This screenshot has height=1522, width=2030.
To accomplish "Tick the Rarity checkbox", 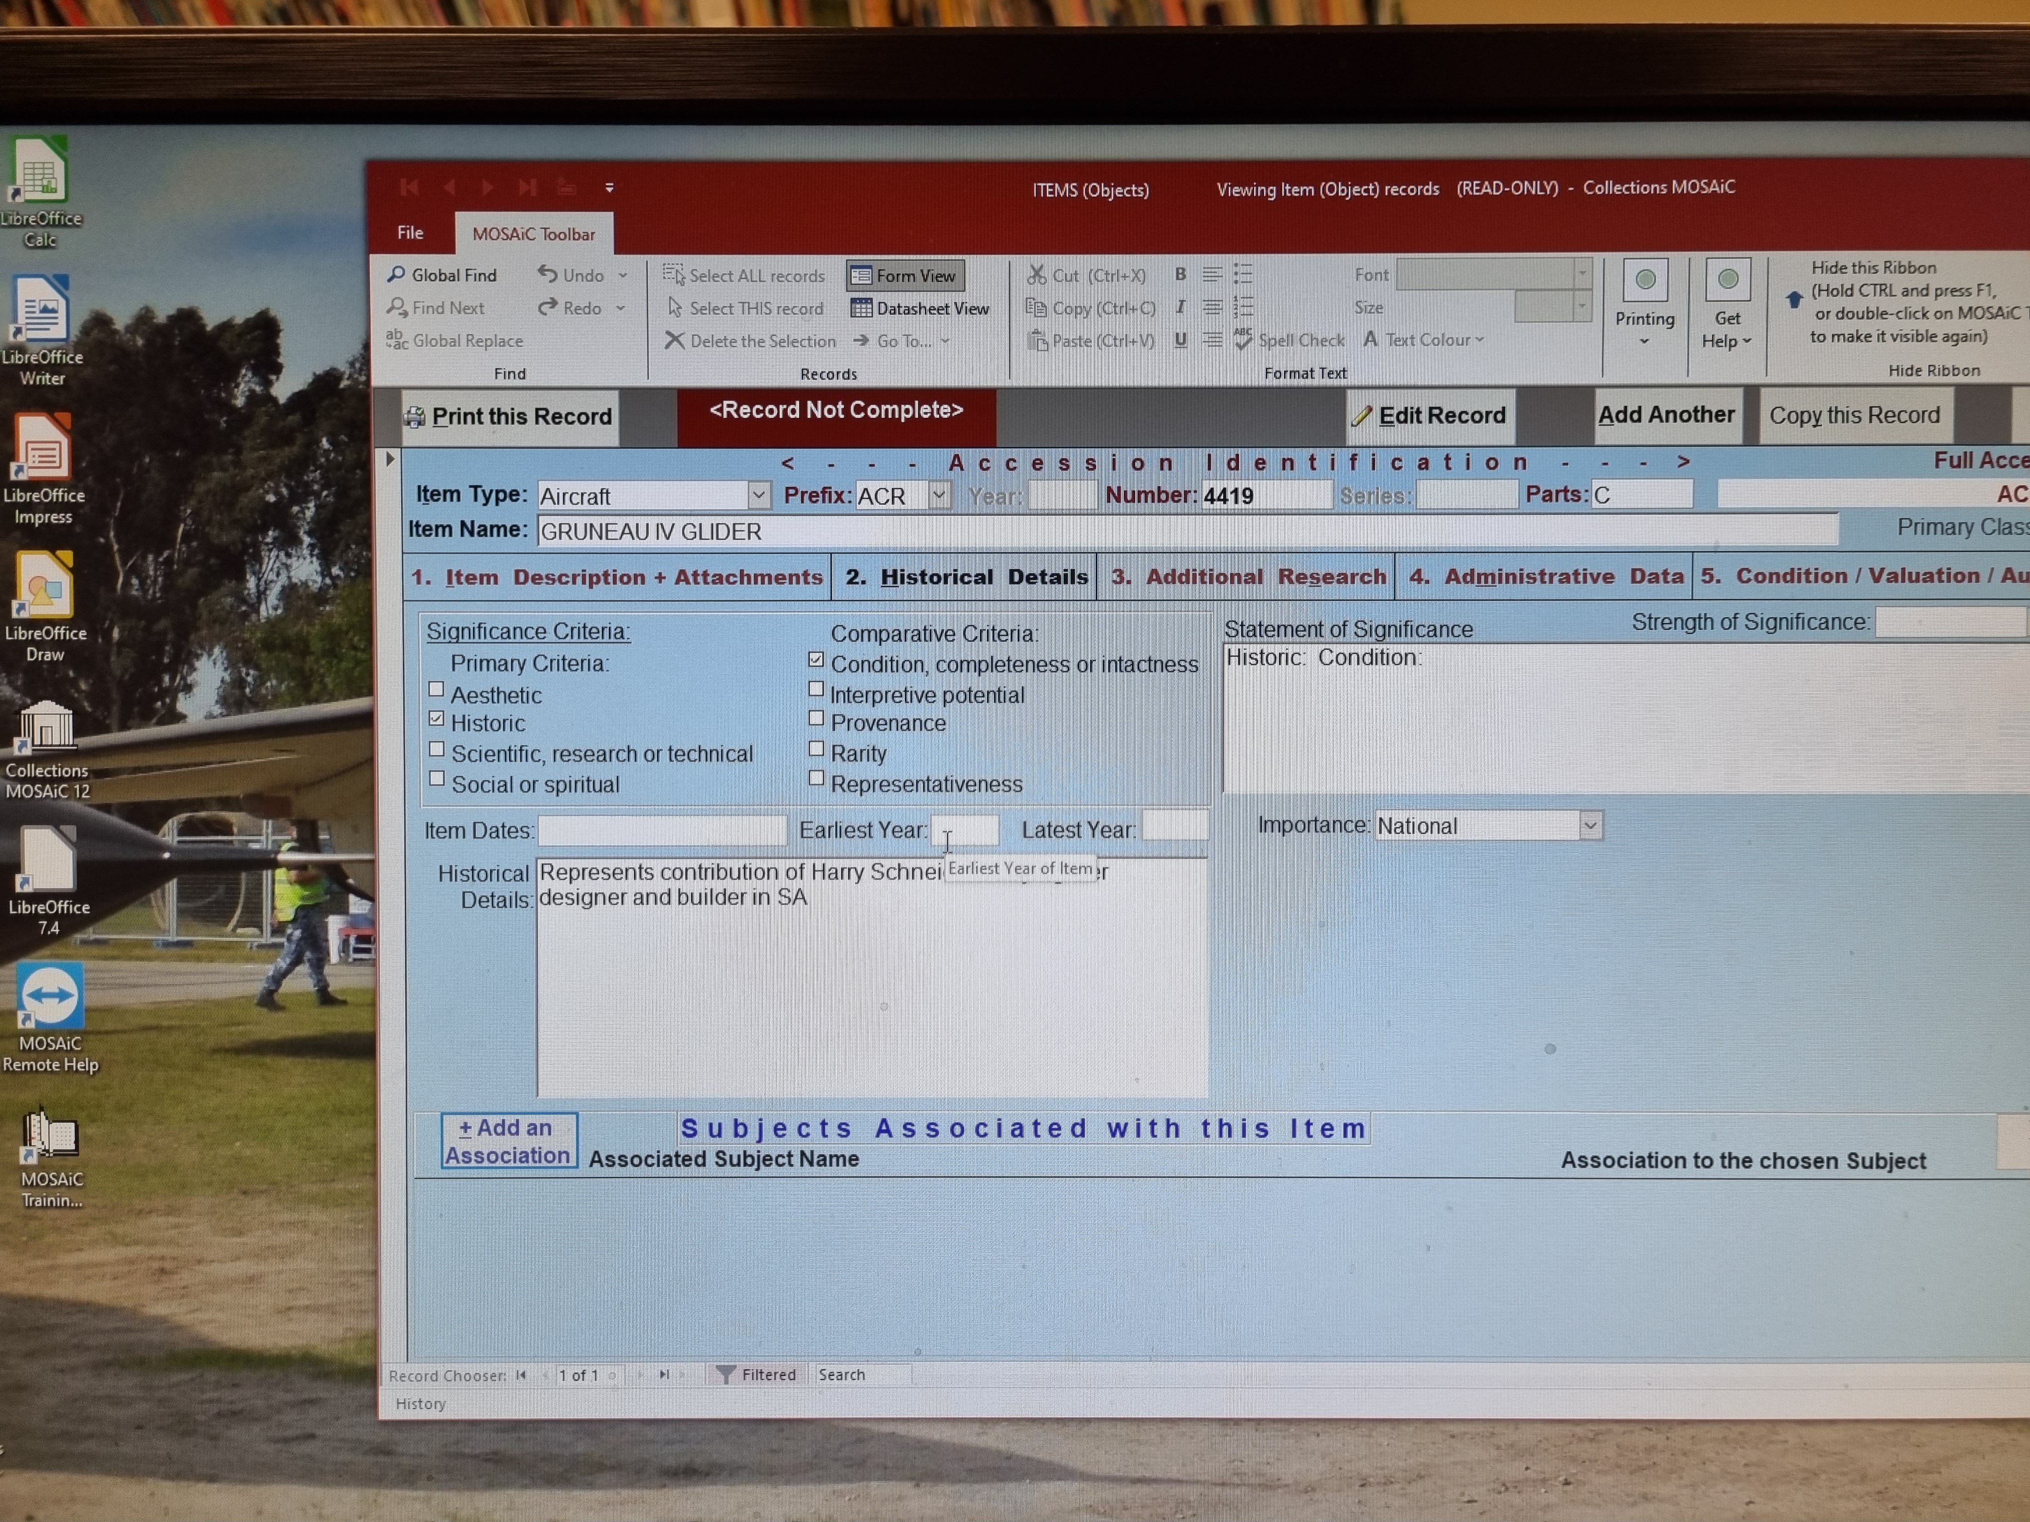I will click(816, 748).
